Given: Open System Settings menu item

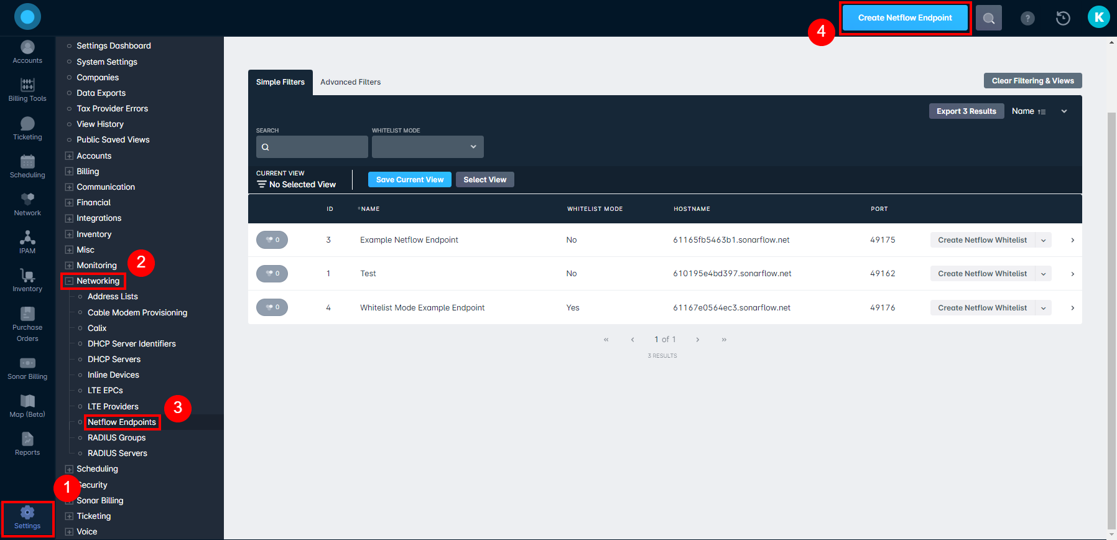Looking at the screenshot, I should 107,62.
